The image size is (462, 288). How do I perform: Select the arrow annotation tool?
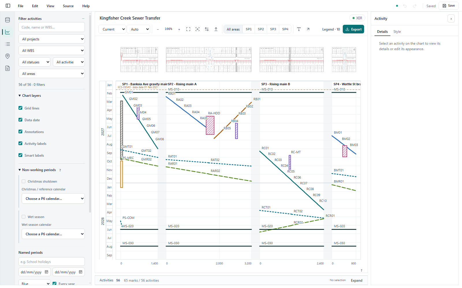(308, 29)
